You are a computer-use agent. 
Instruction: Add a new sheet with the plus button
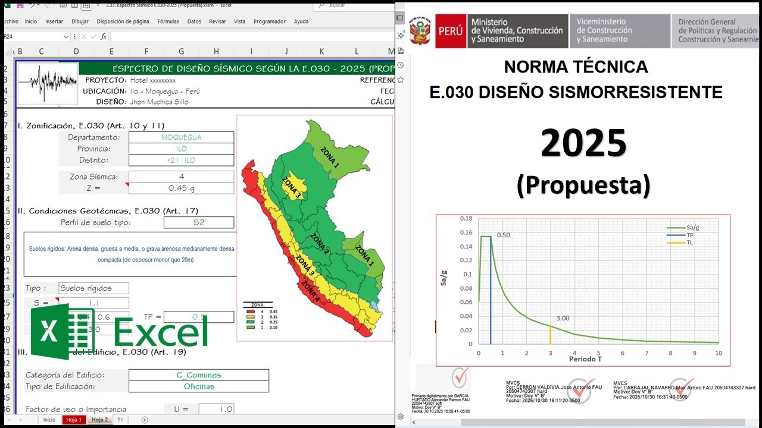click(x=145, y=420)
